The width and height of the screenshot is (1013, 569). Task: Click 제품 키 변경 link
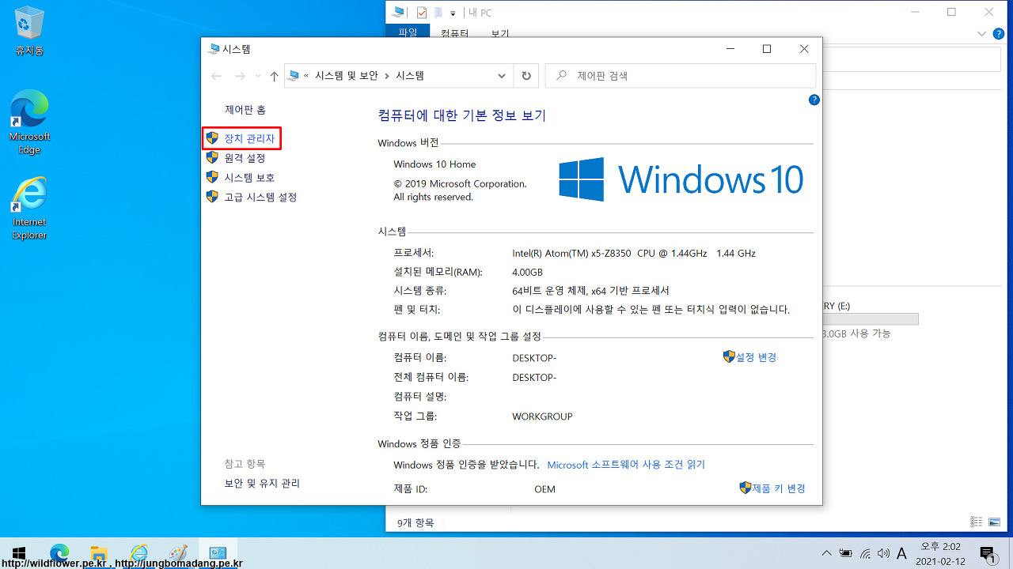779,488
